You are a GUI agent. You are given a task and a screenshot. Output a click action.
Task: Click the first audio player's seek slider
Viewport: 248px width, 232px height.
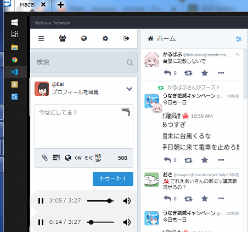click(100, 201)
